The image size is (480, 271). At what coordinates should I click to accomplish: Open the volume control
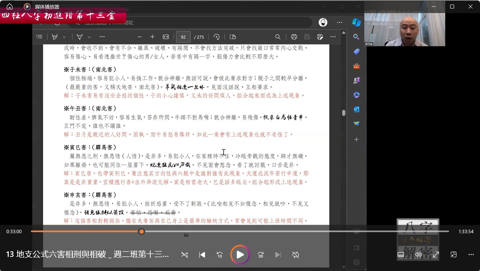(x=418, y=255)
